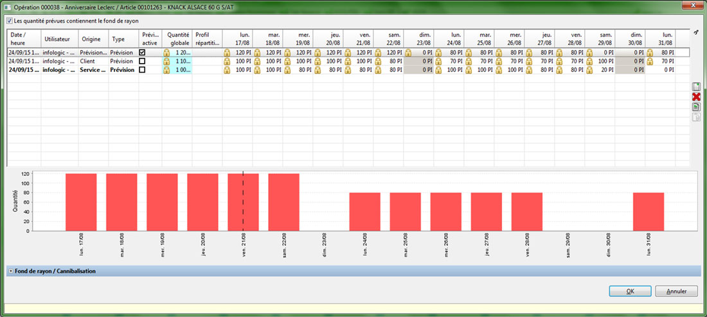This screenshot has height=317, width=707.
Task: Click Quantité globale lock icon in Service row
Action: coord(166,70)
